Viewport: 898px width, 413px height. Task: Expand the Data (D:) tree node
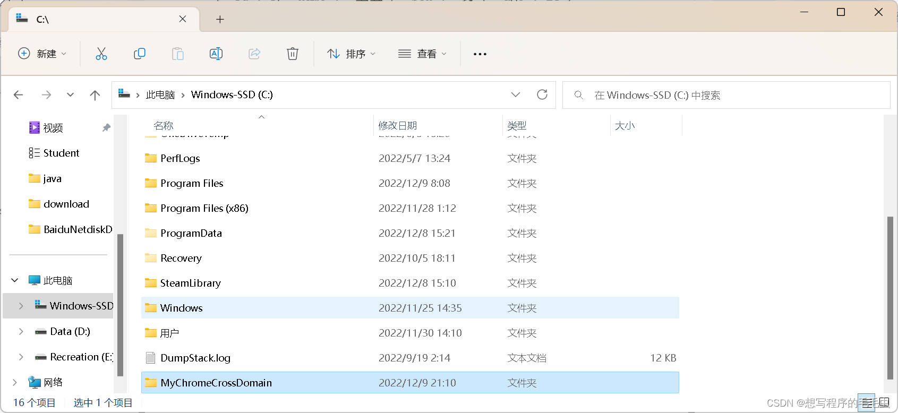pos(21,331)
